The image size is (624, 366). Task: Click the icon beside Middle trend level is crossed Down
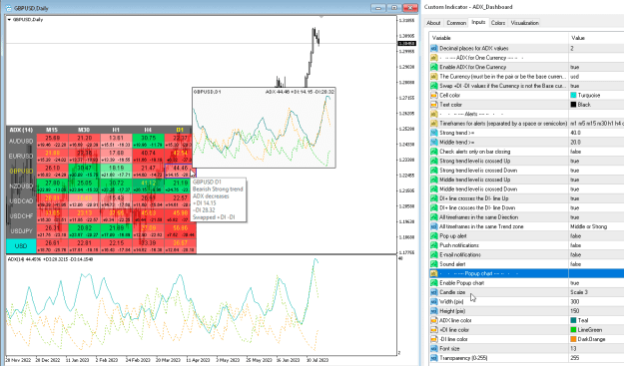point(434,189)
